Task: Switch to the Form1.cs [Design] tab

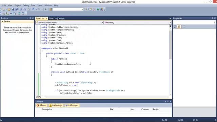Action: click(57, 18)
